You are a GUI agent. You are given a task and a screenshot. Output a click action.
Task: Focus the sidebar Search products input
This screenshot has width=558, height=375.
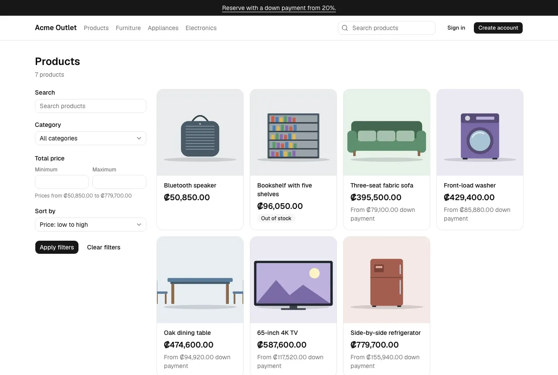pyautogui.click(x=91, y=106)
